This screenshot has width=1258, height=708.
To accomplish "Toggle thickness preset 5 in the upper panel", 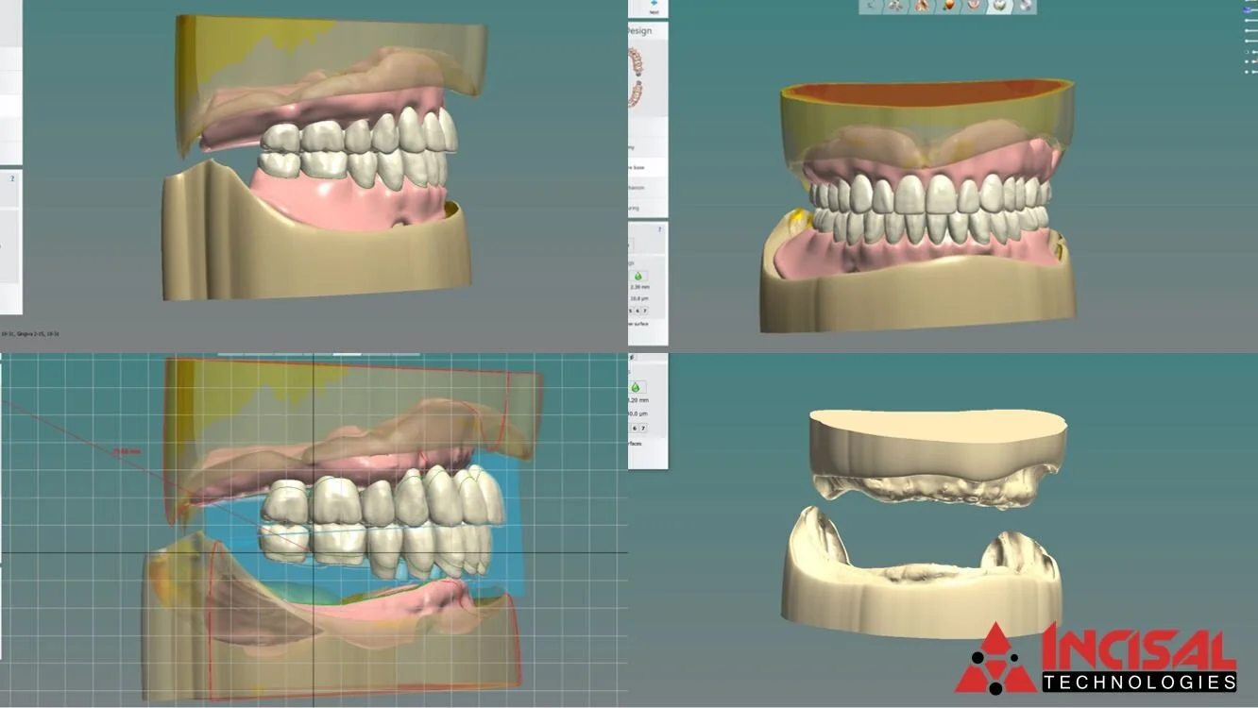I will [x=630, y=310].
